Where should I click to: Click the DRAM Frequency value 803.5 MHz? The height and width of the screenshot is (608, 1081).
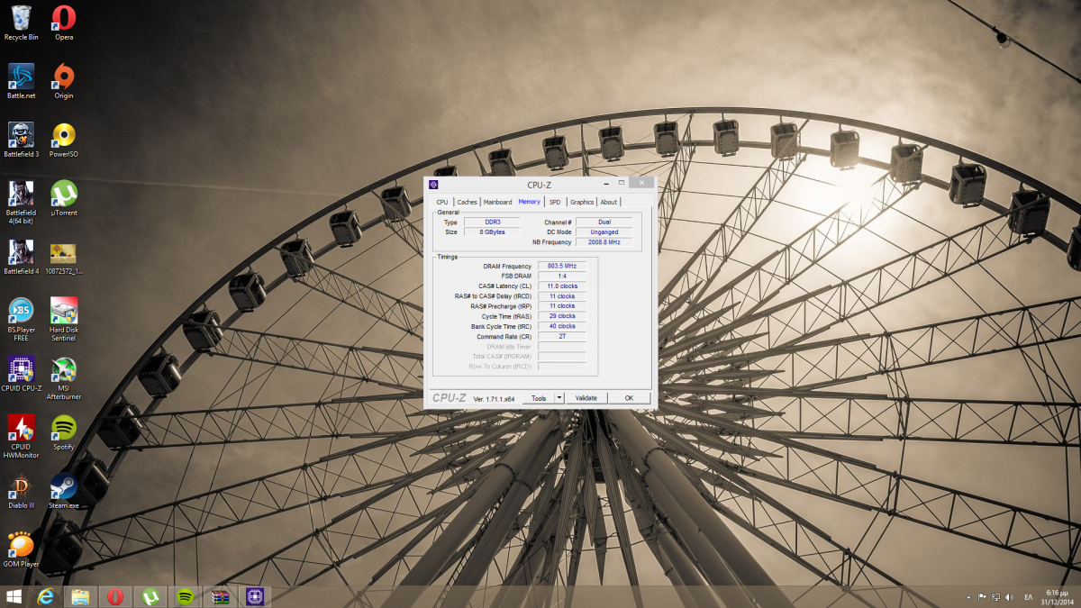[562, 266]
